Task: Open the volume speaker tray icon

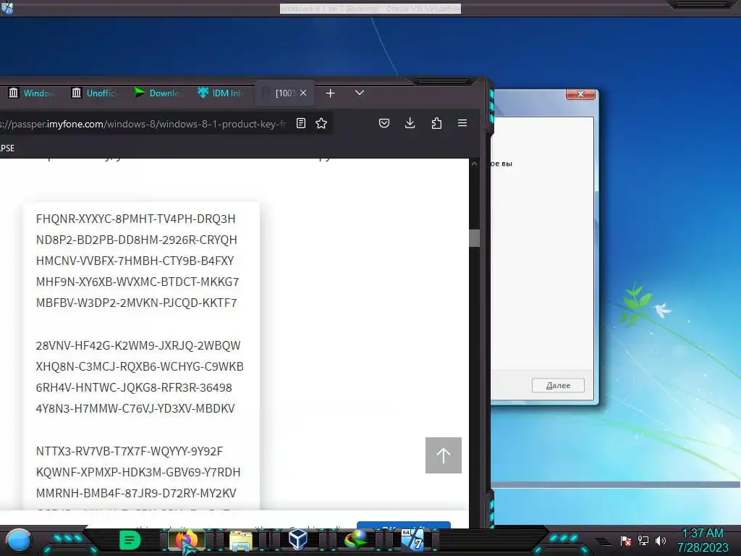Action: pyautogui.click(x=660, y=540)
